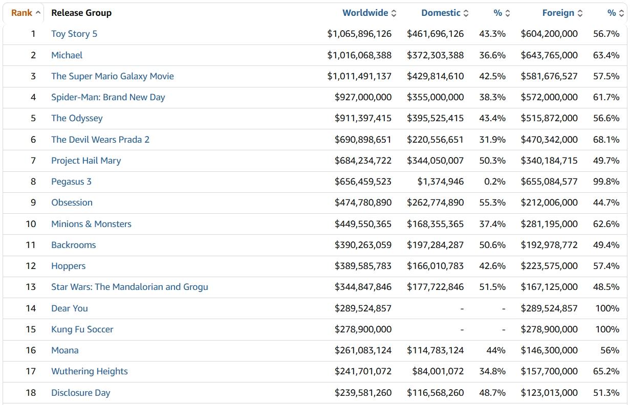This screenshot has height=405, width=630.
Task: Sort table by Domestic gross
Action: tap(445, 13)
